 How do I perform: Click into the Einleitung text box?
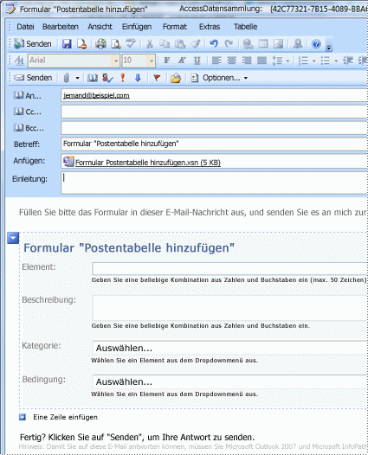pos(215,183)
